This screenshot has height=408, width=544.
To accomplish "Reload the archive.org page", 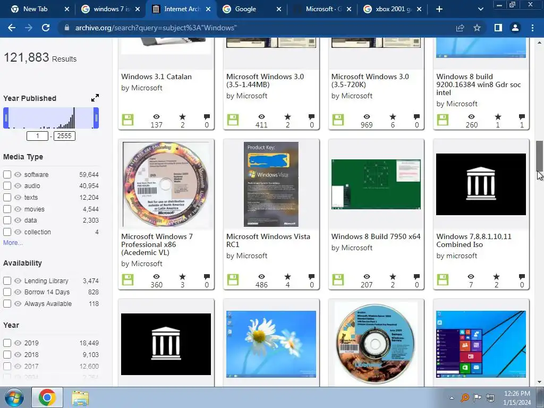I will click(46, 28).
